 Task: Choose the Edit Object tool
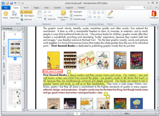pyautogui.click(x=27, y=16)
